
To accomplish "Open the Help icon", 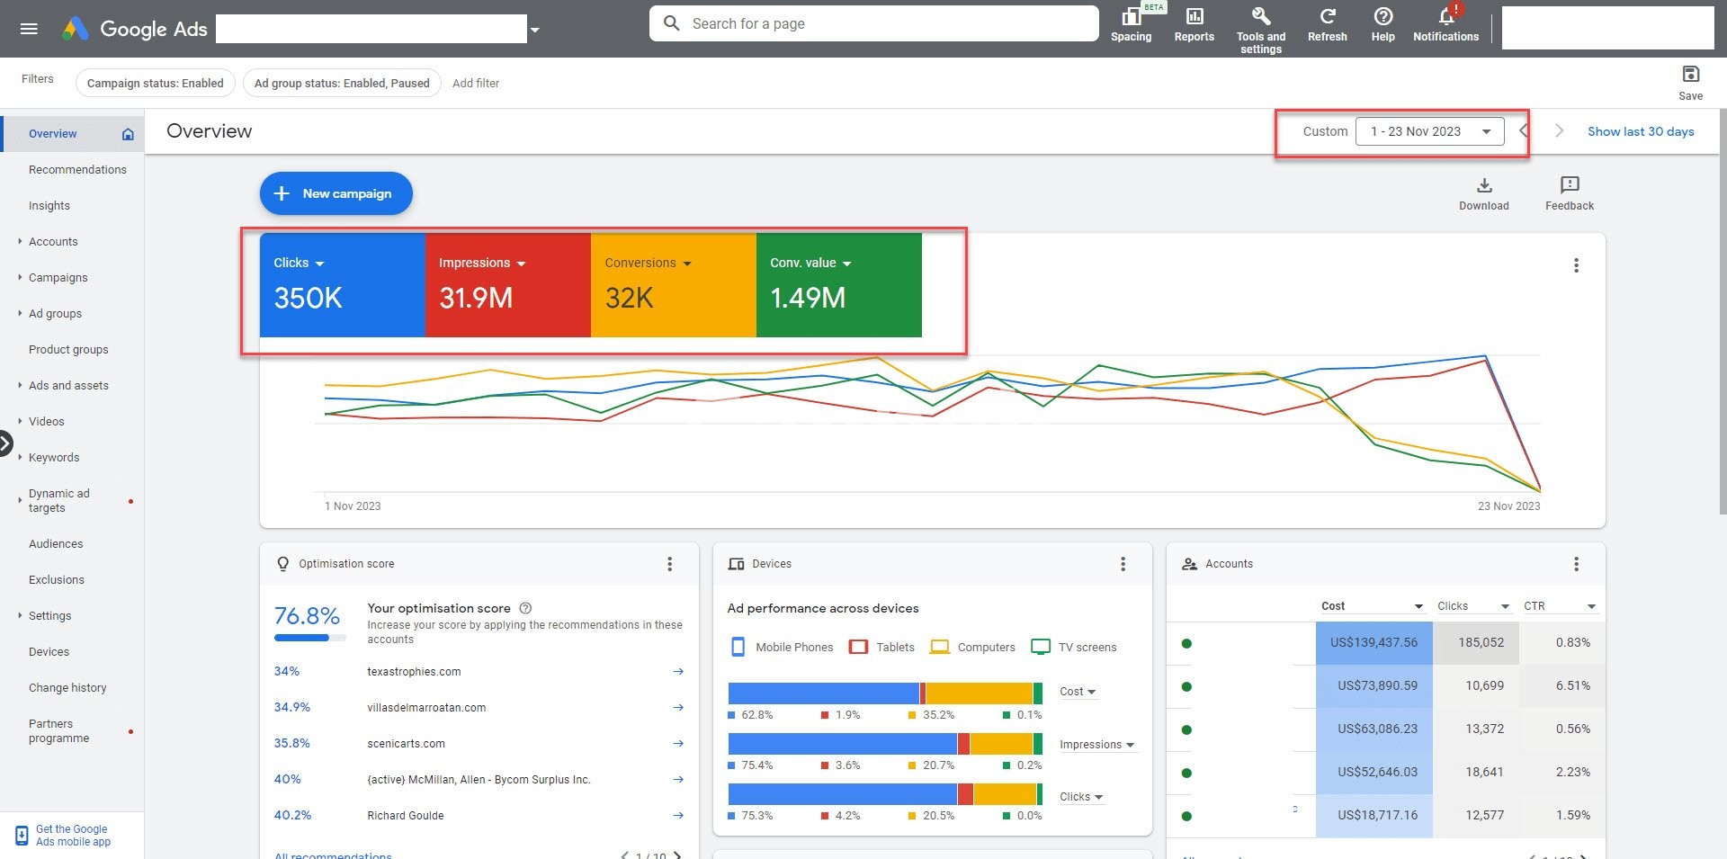I will [x=1382, y=17].
